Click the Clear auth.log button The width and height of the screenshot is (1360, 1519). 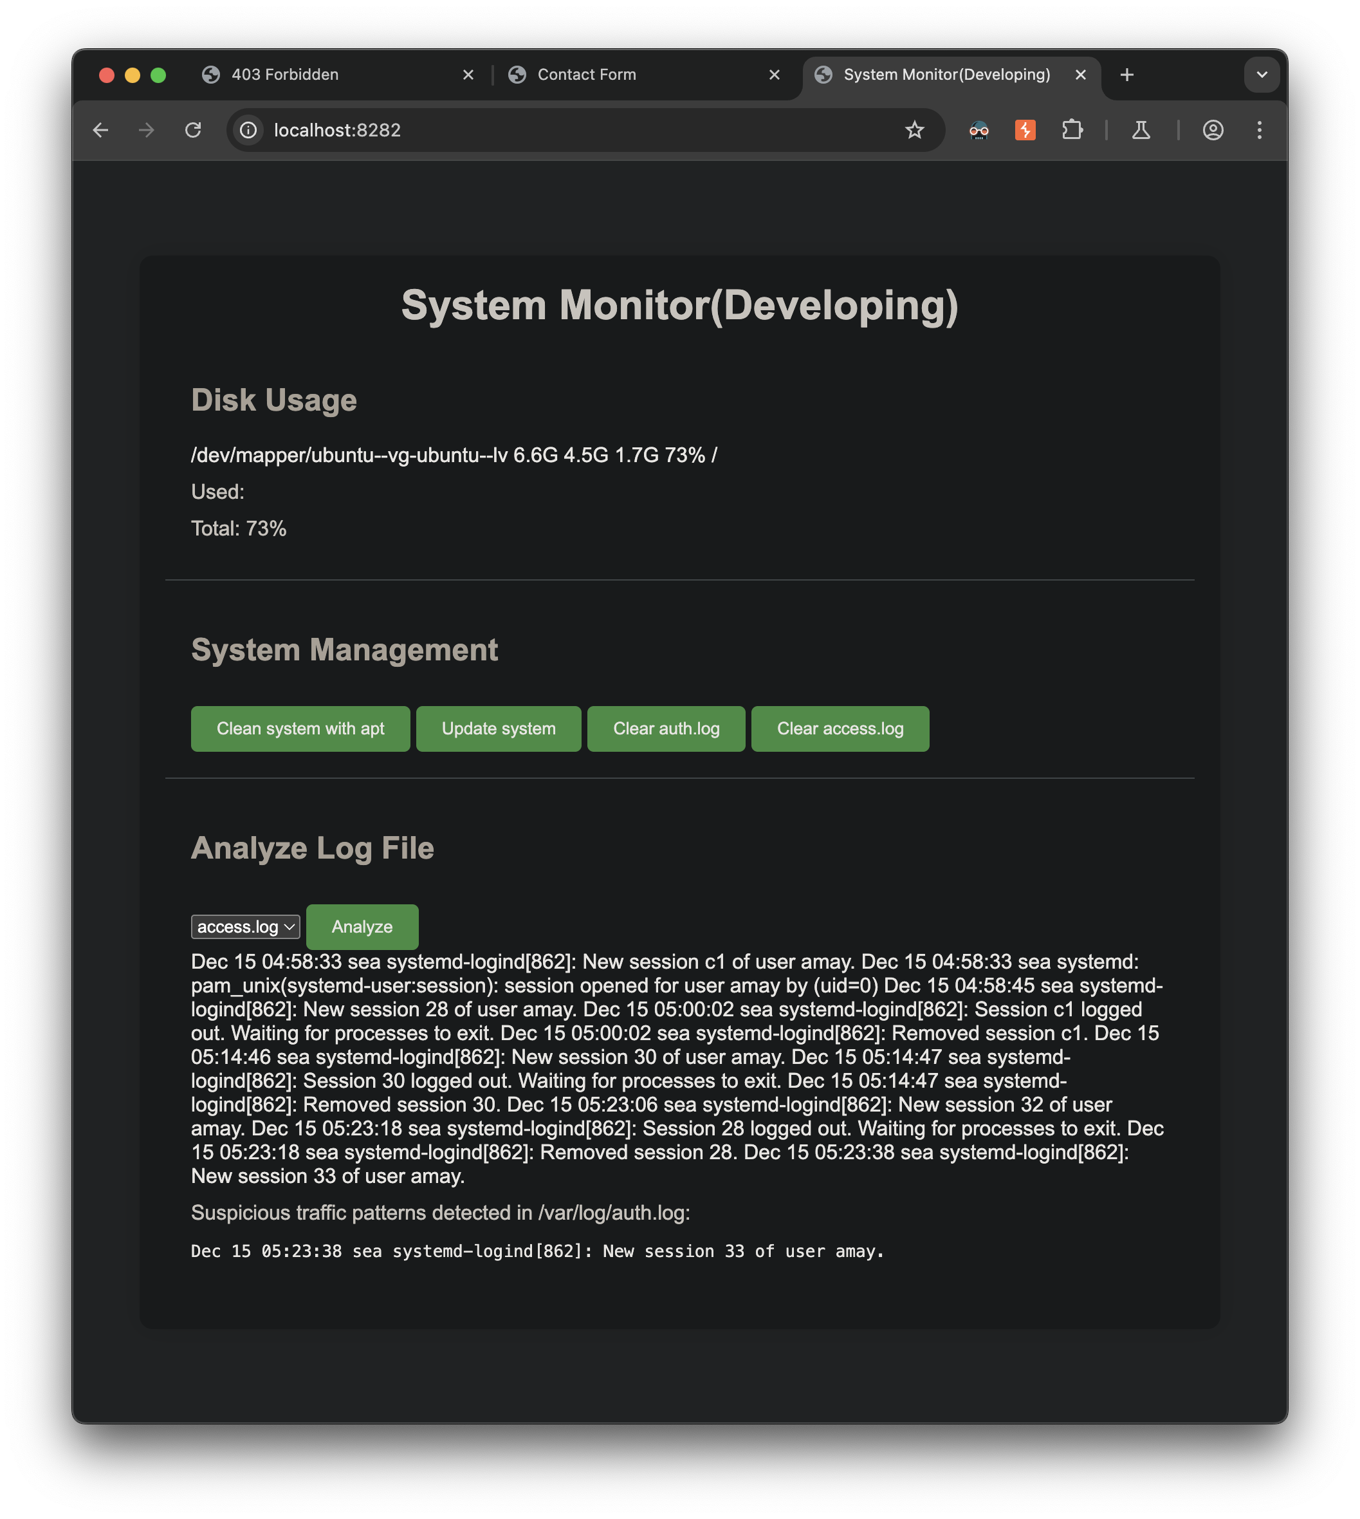click(x=666, y=729)
